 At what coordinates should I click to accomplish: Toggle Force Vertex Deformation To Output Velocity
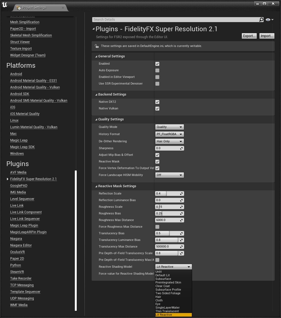[x=157, y=168]
